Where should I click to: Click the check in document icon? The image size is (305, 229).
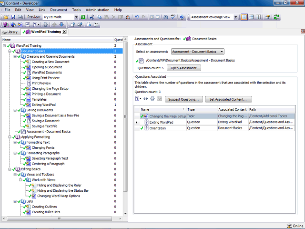click(73, 24)
